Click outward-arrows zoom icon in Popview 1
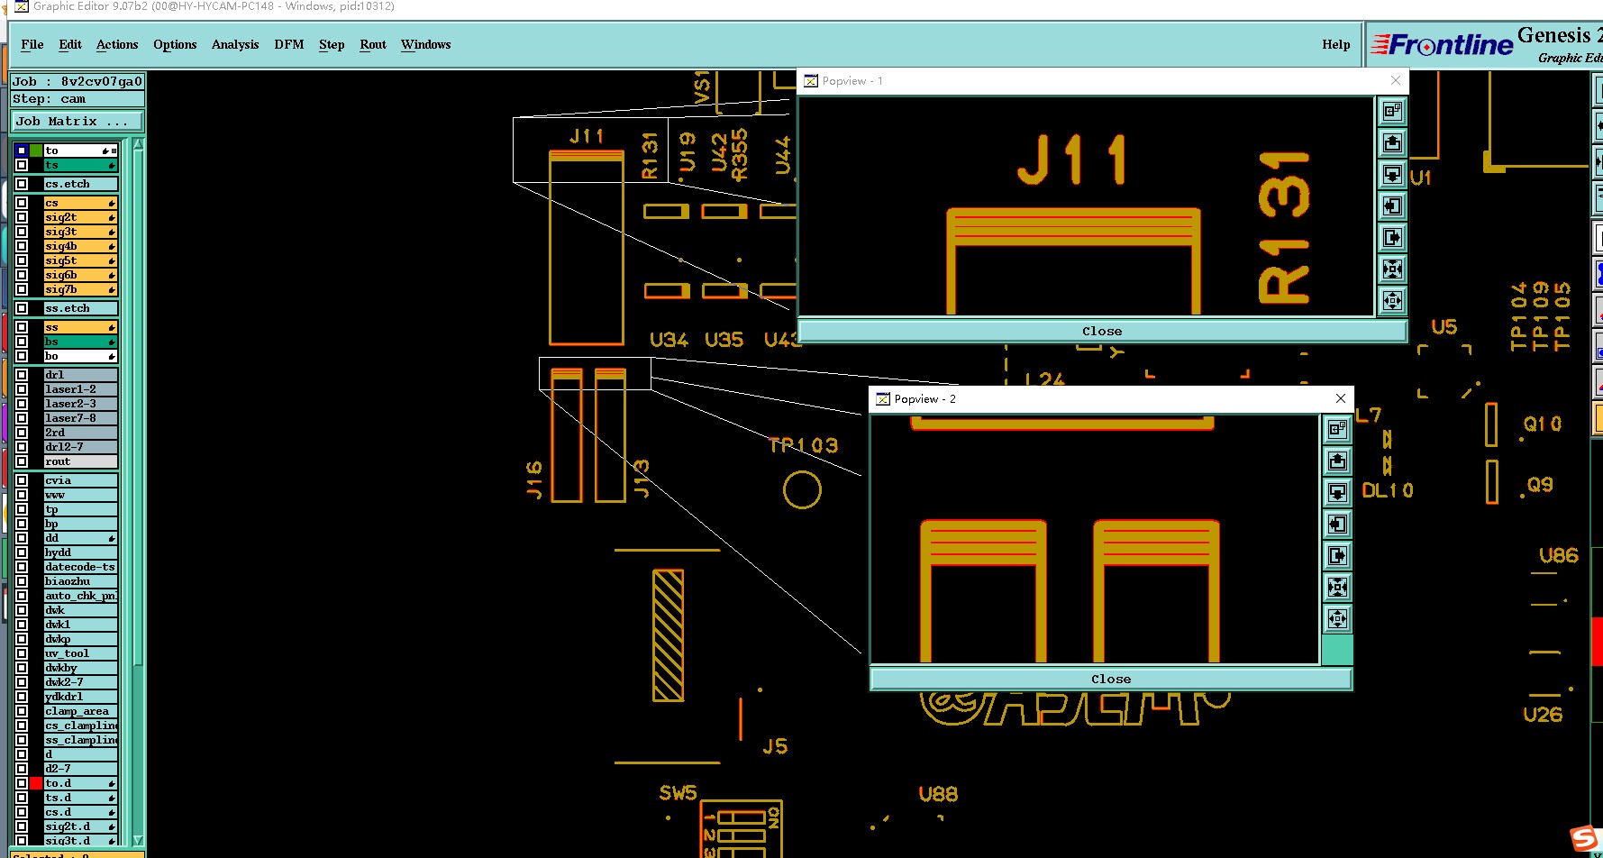 1392,300
